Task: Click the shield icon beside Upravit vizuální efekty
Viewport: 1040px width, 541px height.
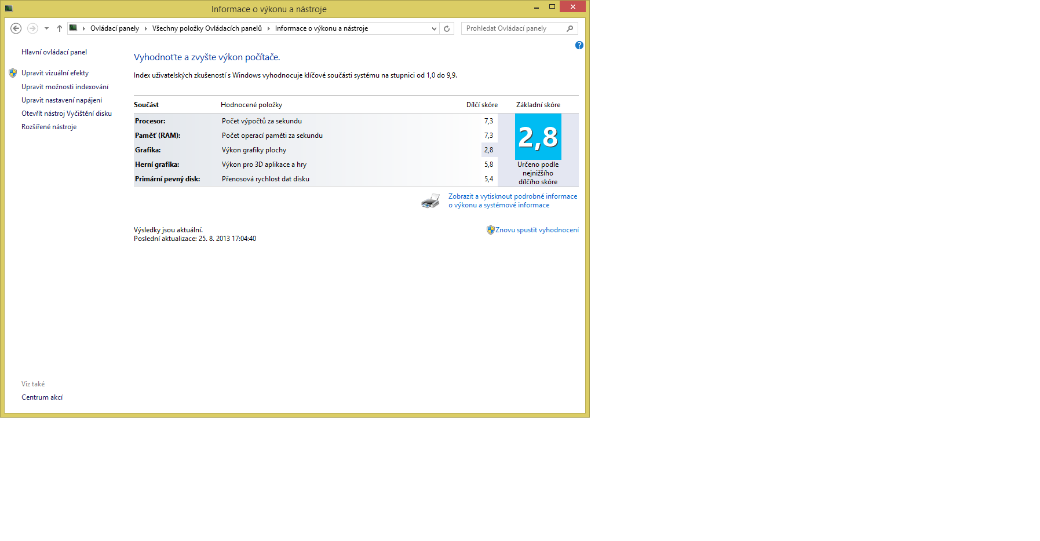Action: click(x=13, y=73)
